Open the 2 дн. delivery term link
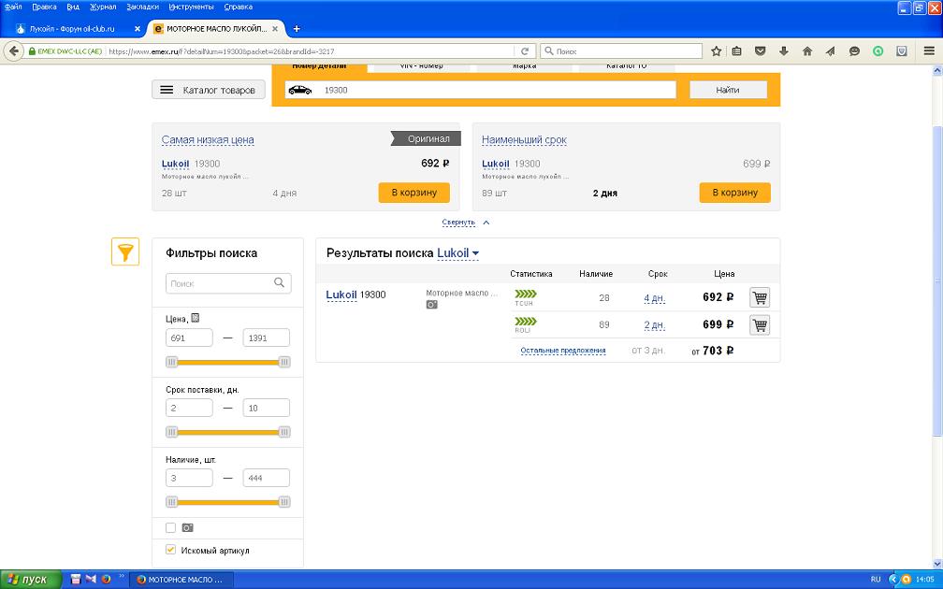 [x=654, y=325]
